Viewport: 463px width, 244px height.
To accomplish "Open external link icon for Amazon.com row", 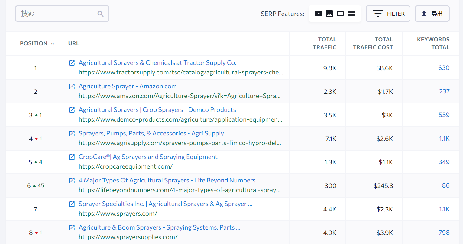I will click(72, 86).
